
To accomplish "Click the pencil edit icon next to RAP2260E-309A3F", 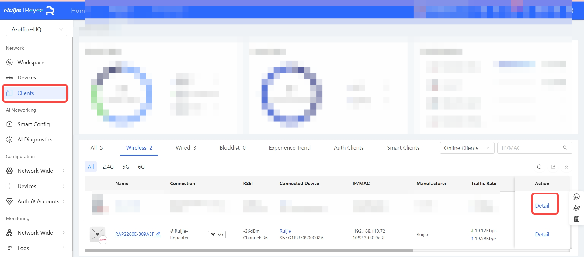I will [x=158, y=234].
